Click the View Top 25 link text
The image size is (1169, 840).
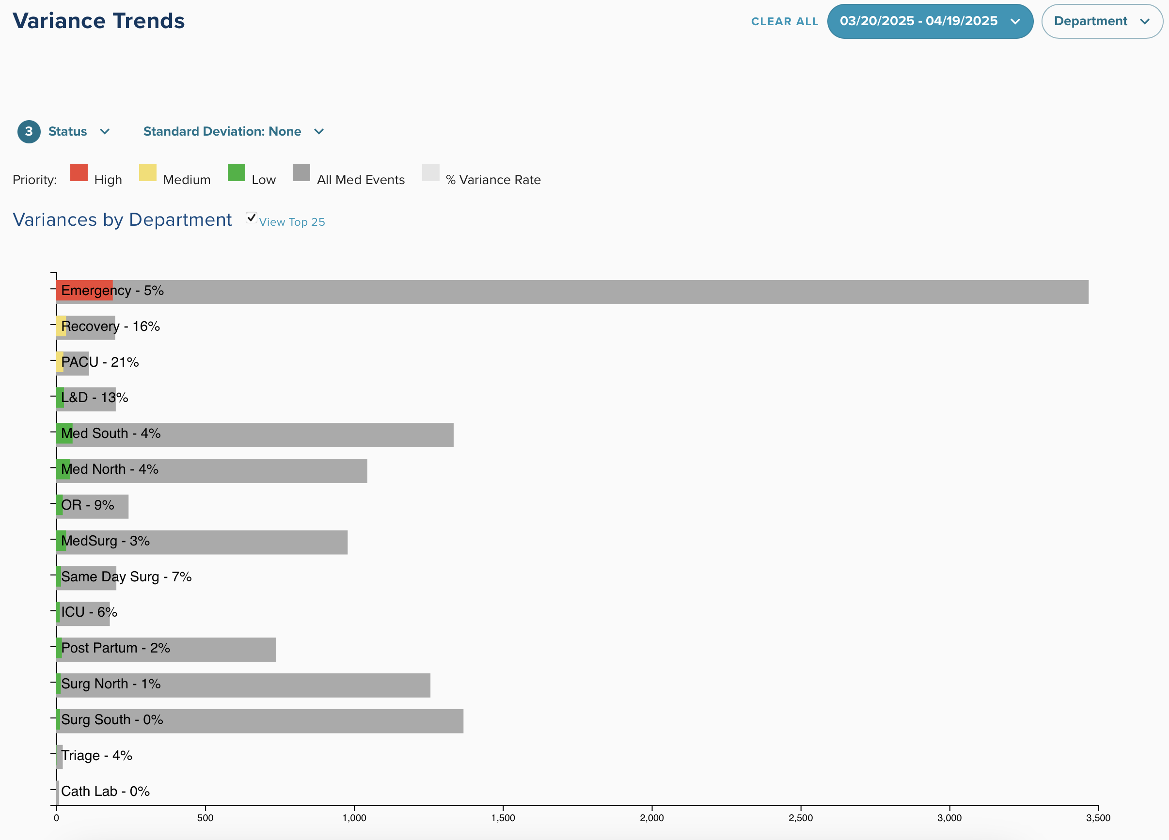coord(292,222)
